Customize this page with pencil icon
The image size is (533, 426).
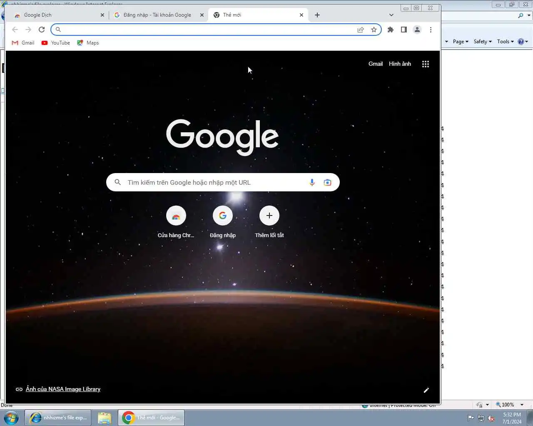[x=426, y=390]
